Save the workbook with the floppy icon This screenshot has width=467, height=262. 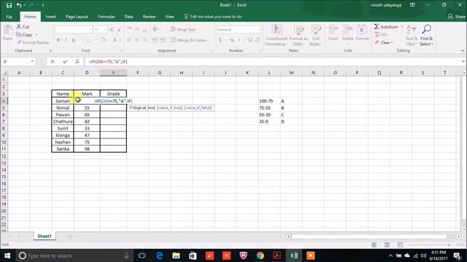[9, 5]
